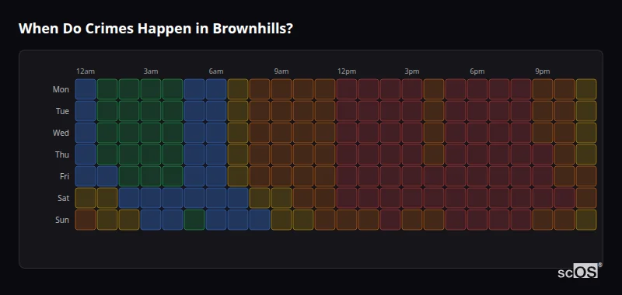Click the Tuesday 4pm orange cell
622x295 pixels.
pyautogui.click(x=434, y=111)
